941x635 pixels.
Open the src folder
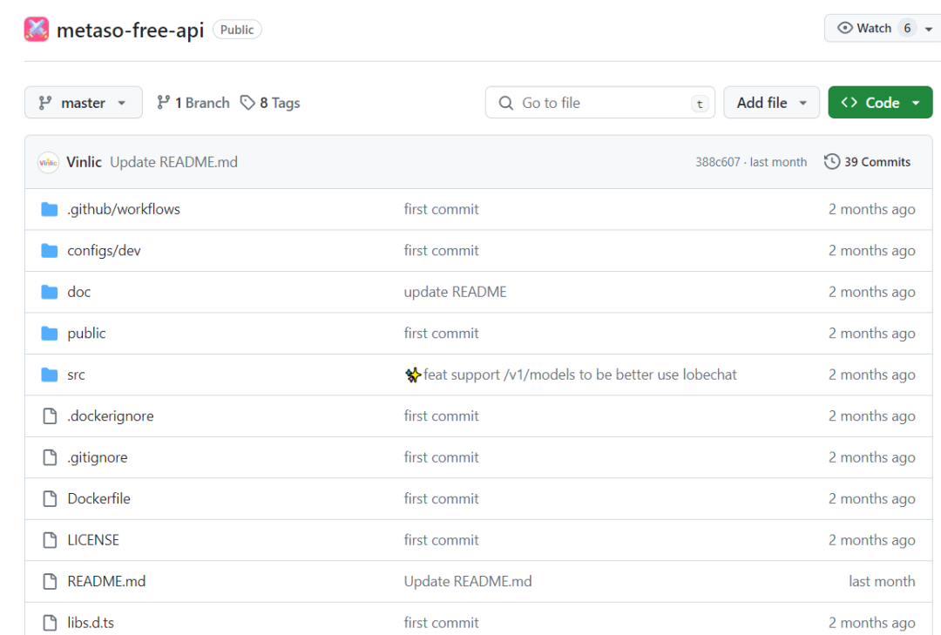[x=76, y=375]
